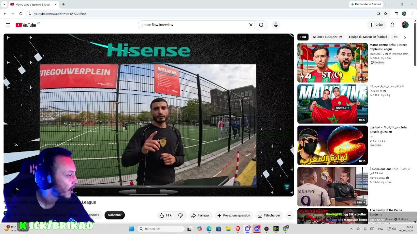This screenshot has height=234, width=417.
Task: Select the Tout filter chip
Action: coord(303,37)
